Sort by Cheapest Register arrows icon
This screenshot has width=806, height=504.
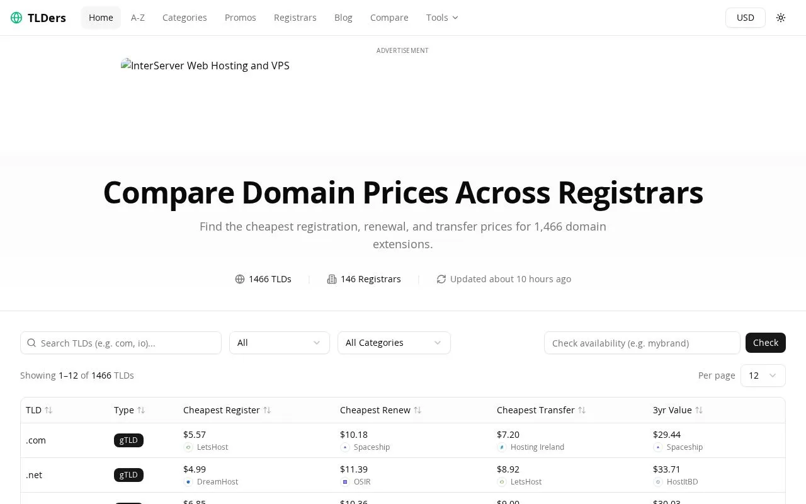point(267,410)
